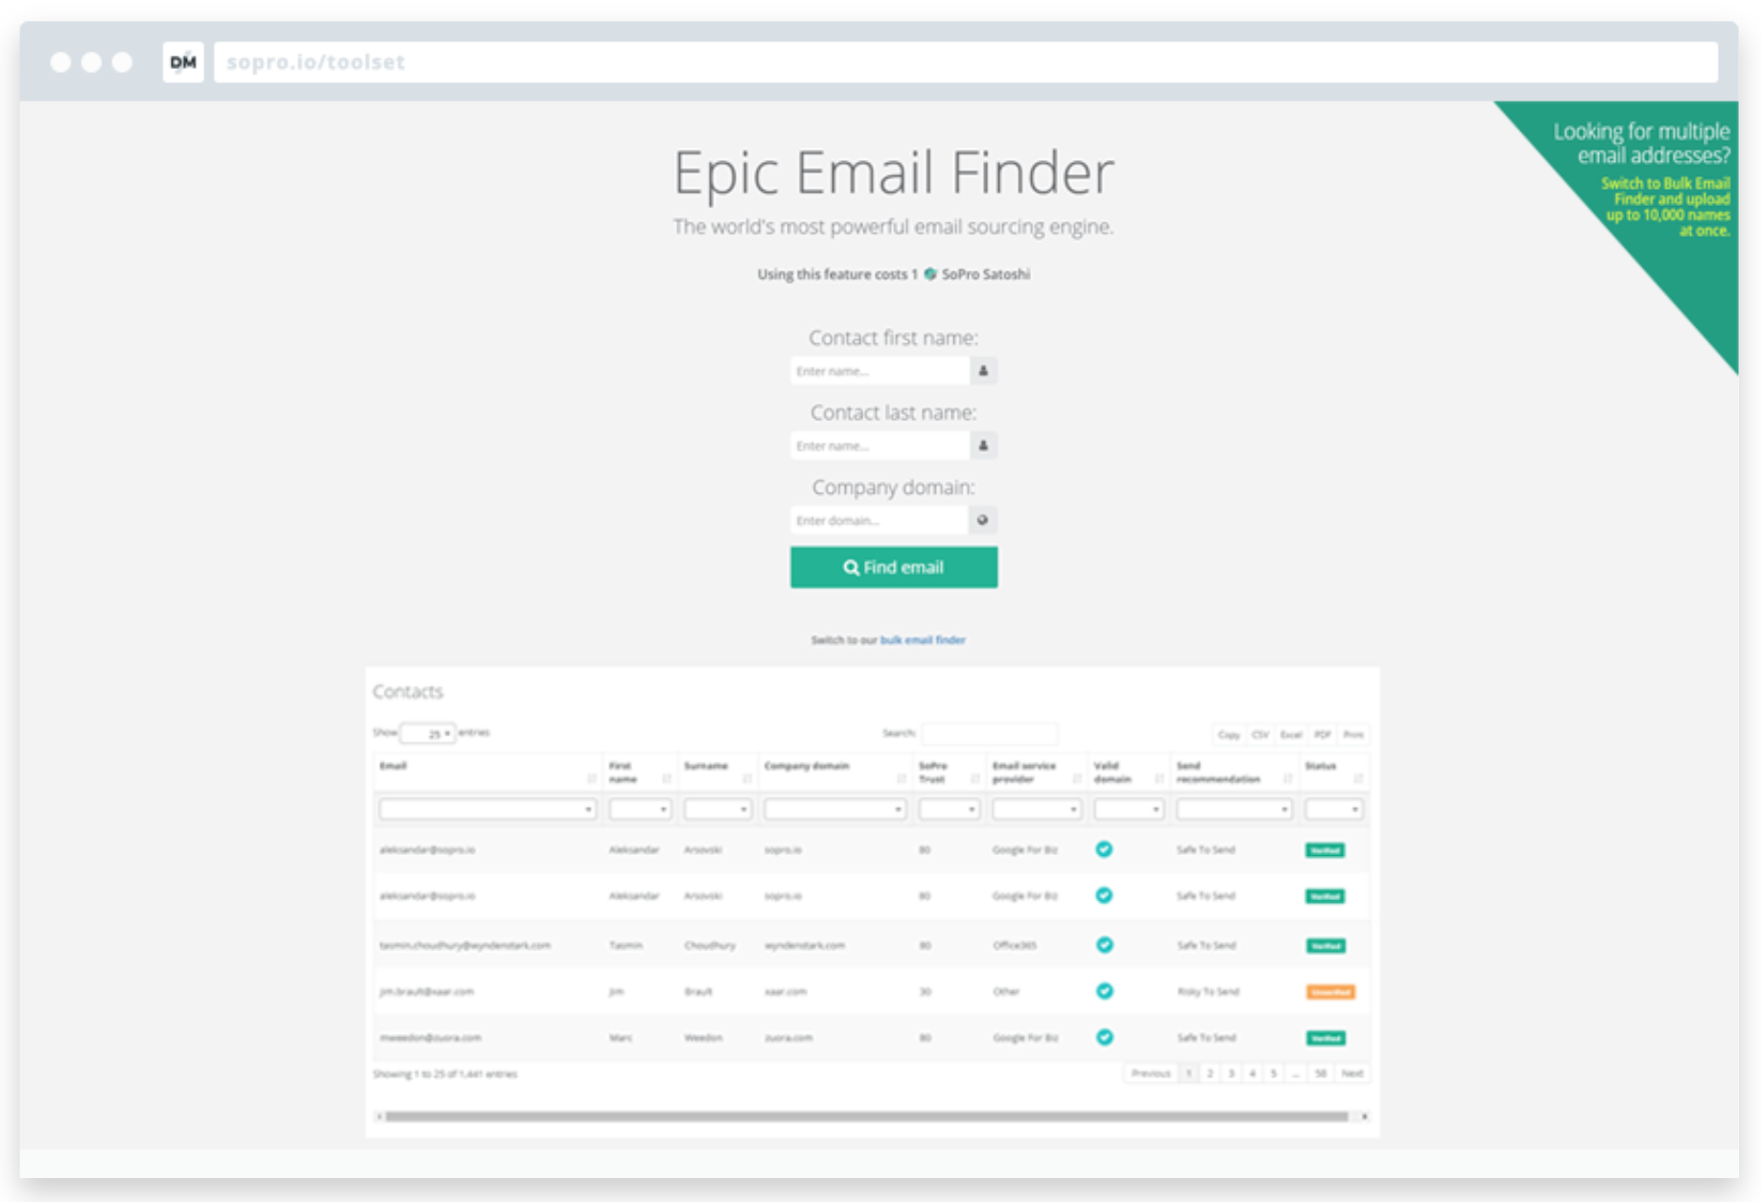Open the Email service provider filter dropdown

1037,810
